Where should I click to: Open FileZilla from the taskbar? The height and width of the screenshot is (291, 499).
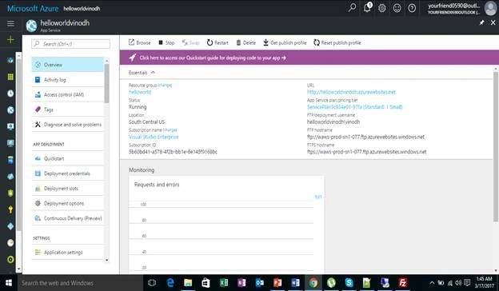[x=402, y=283]
